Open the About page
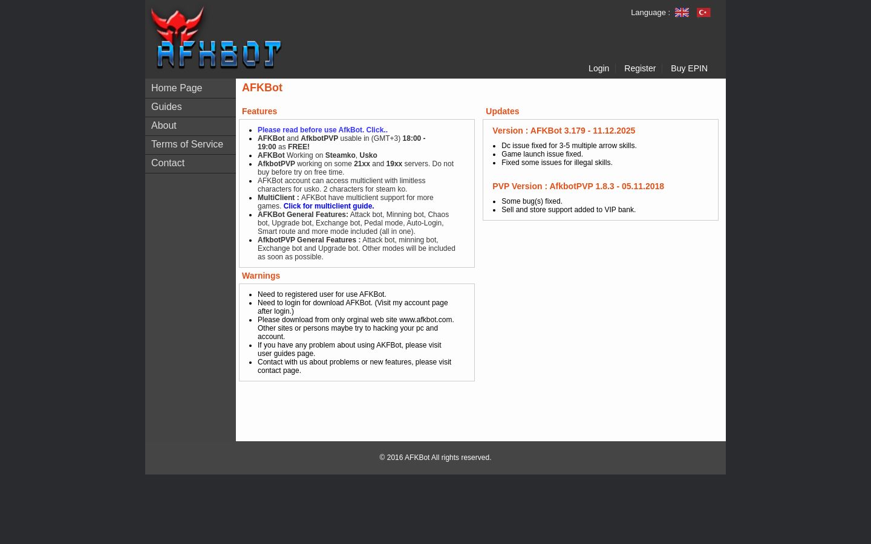 coord(163,125)
